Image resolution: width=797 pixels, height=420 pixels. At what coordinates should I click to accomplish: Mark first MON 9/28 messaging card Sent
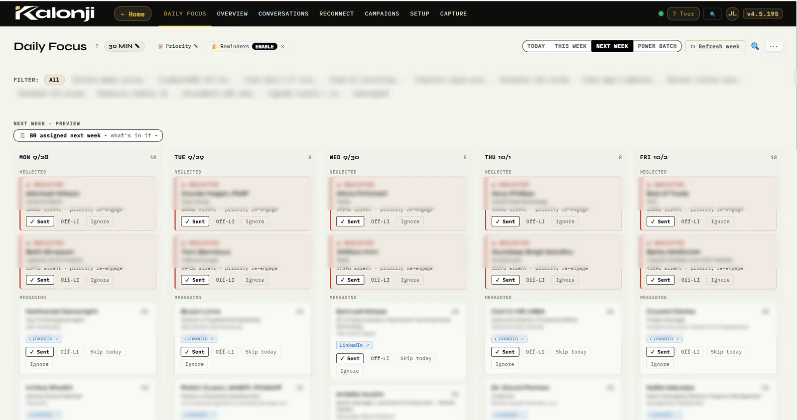tap(40, 352)
